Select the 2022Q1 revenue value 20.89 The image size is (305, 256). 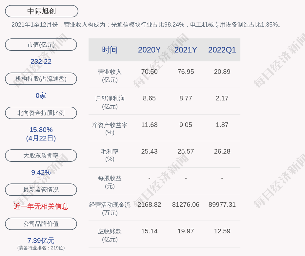[x=222, y=72]
